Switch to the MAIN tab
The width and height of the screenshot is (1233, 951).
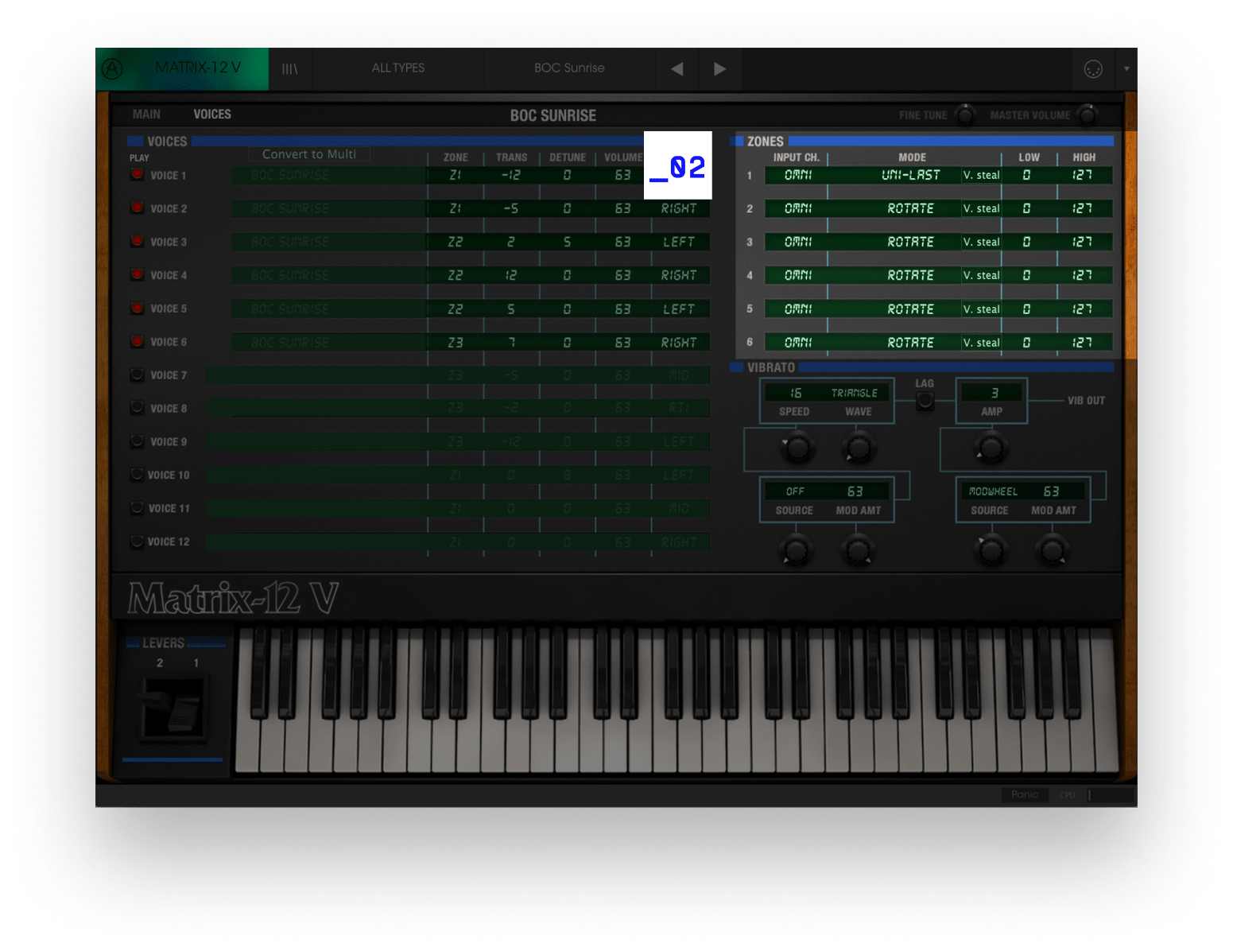pyautogui.click(x=146, y=115)
